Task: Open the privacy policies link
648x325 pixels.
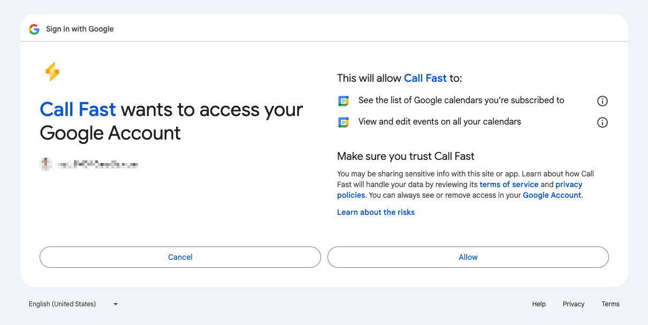Action: pyautogui.click(x=460, y=190)
